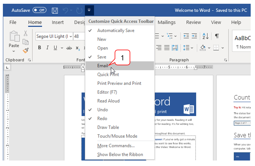Click the Undo arrow in title bar
This screenshot has width=255, height=166.
point(65,11)
